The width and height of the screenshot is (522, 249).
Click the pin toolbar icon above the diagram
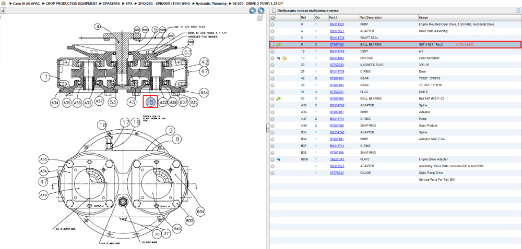pos(3,10)
